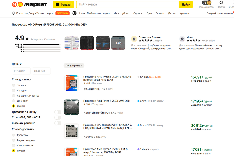Click the Ultima logo icon
The width and height of the screenshot is (234, 156).
[74, 13]
